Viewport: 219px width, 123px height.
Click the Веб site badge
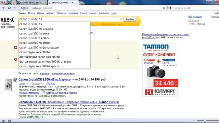pyautogui.click(x=24, y=8)
